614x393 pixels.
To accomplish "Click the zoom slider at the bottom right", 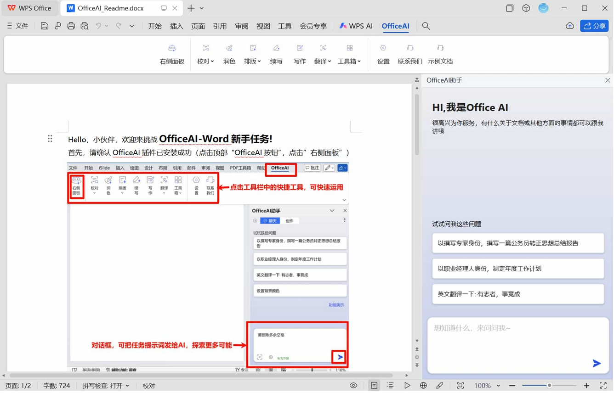I will pos(549,386).
